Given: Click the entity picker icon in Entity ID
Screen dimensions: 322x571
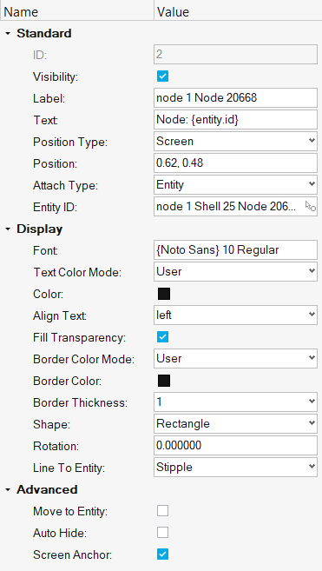Looking at the screenshot, I should click(x=311, y=207).
